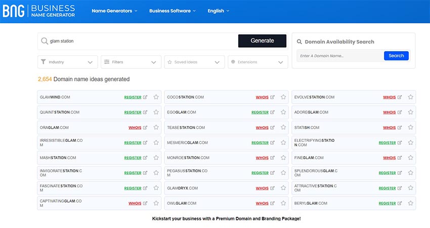
Task: Expand the Extensions dropdown
Action: (x=257, y=62)
